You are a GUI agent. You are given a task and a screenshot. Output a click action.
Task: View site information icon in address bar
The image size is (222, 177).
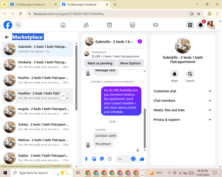pyautogui.click(x=30, y=14)
